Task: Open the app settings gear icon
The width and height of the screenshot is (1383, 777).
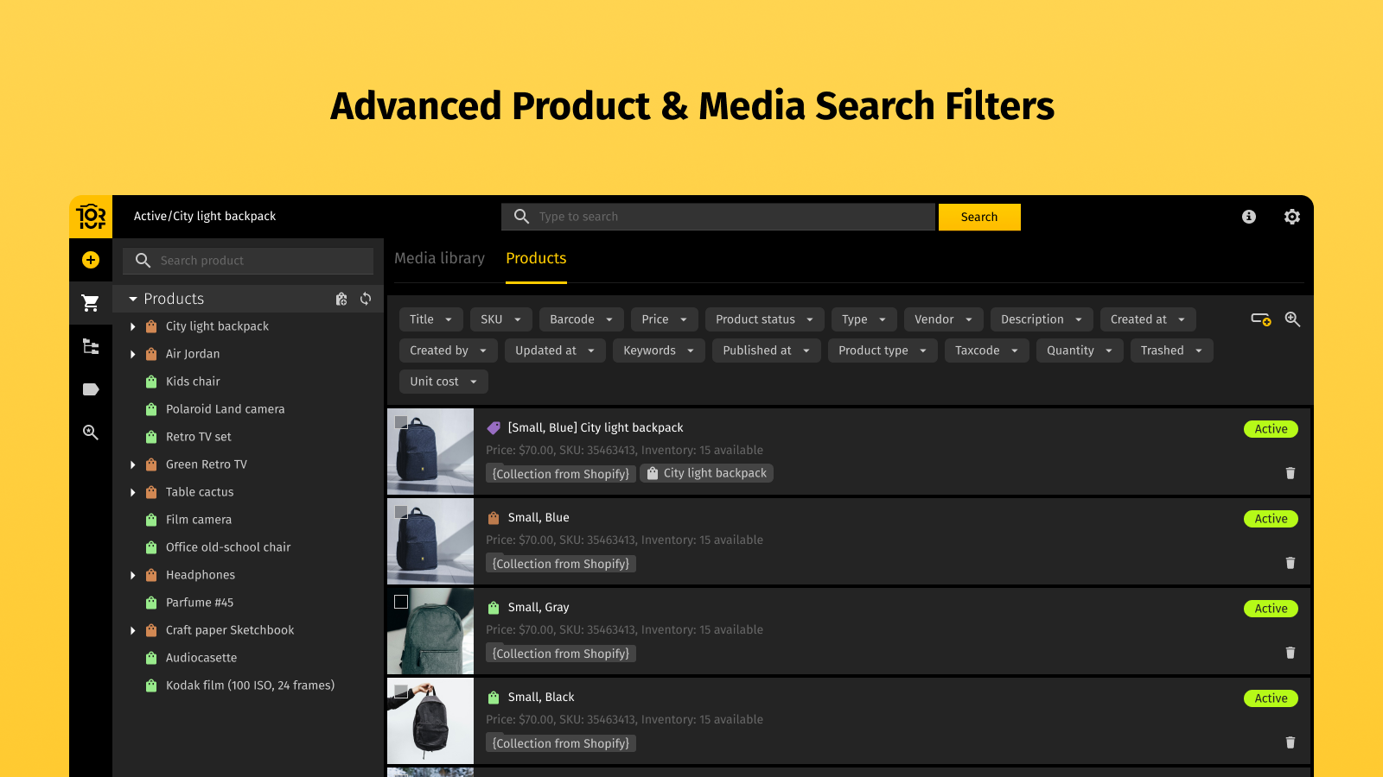Action: (x=1292, y=217)
